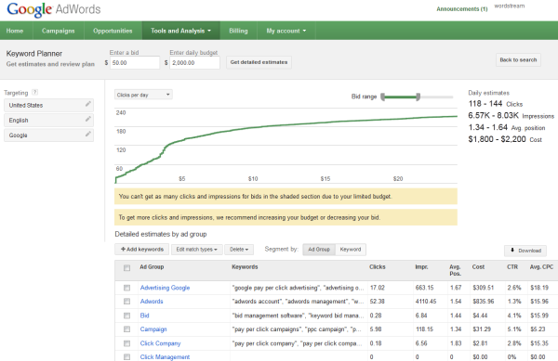Image resolution: width=558 pixels, height=361 pixels.
Task: Select the 118 - 144 Clicks estimate
Action: (496, 104)
